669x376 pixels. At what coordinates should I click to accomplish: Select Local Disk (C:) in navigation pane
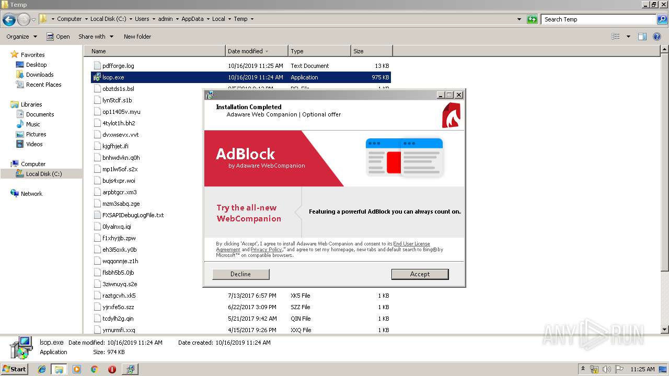pos(44,174)
